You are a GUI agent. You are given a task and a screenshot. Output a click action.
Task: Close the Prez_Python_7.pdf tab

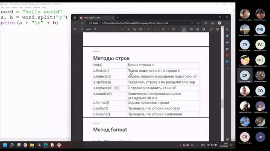[113, 18]
